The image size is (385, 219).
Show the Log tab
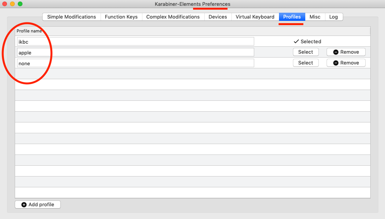tap(334, 17)
